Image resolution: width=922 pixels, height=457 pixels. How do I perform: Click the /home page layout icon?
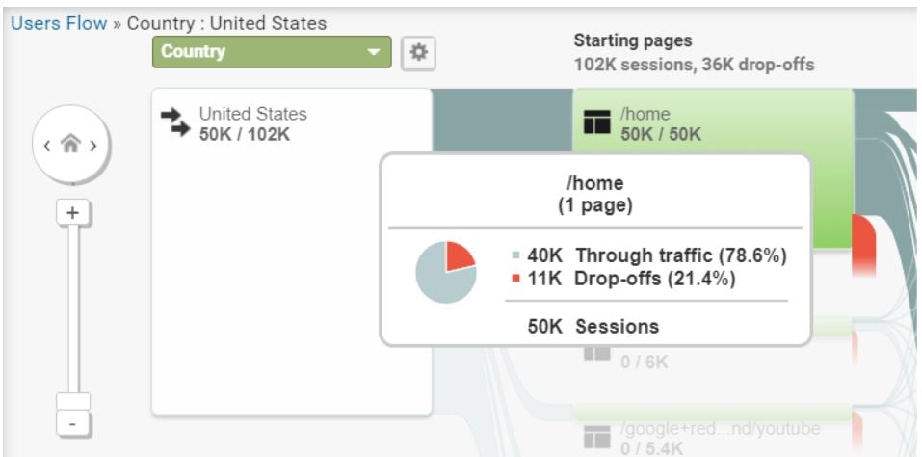(596, 121)
